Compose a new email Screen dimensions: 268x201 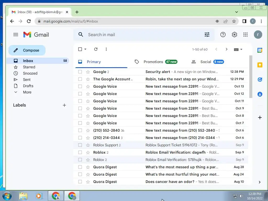27,50
